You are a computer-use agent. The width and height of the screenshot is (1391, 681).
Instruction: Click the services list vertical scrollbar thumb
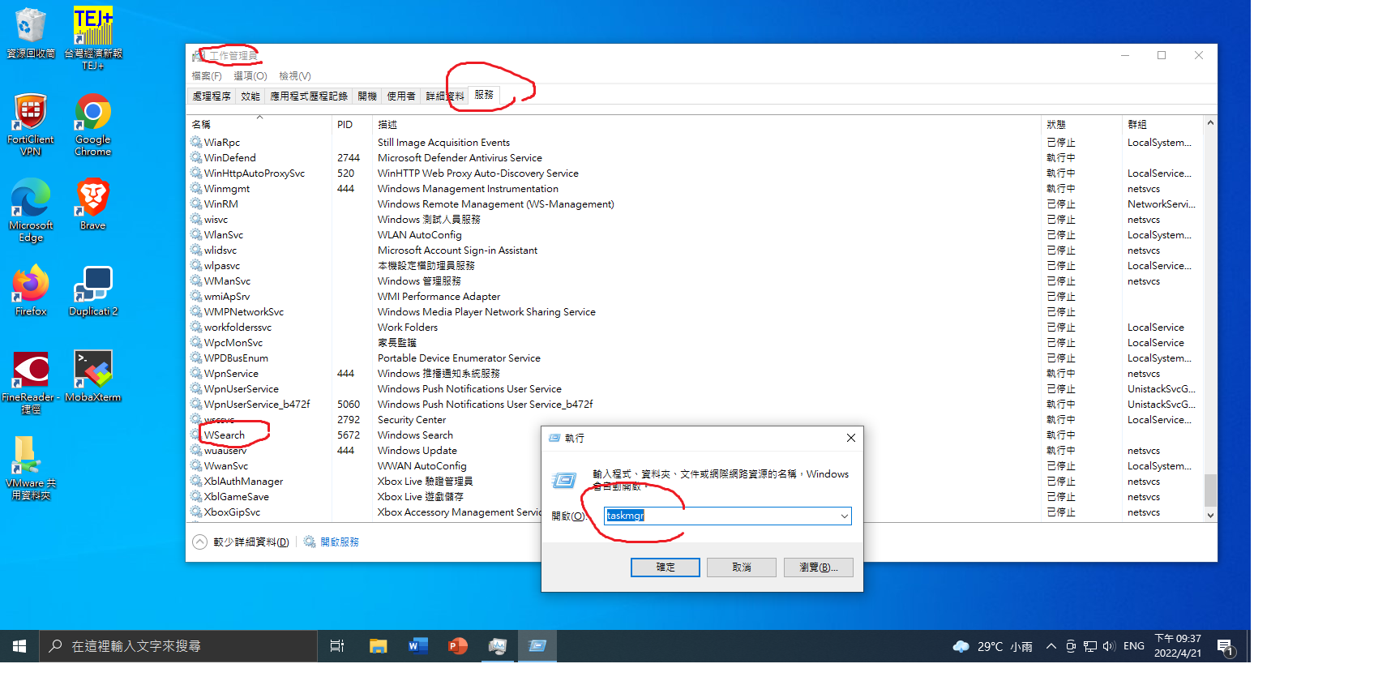tap(1210, 490)
